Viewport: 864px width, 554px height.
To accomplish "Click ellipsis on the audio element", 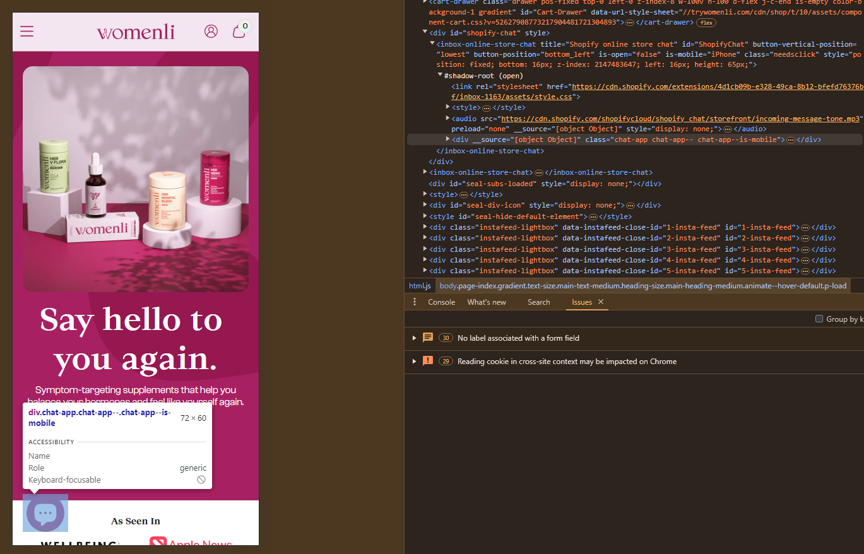I will tap(727, 129).
